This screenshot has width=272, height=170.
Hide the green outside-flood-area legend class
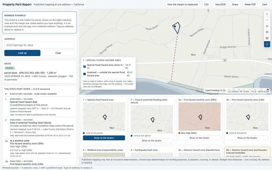click(84, 74)
